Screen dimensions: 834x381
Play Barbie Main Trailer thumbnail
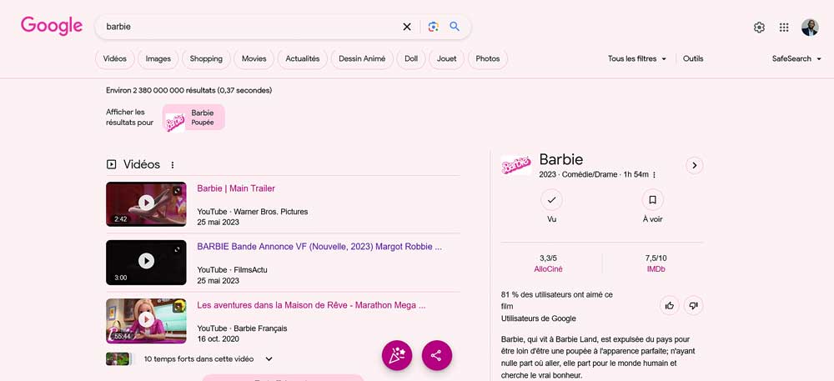click(x=146, y=204)
